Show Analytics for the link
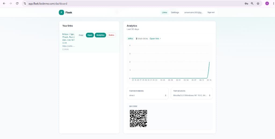The image size is (275, 139). [100, 35]
